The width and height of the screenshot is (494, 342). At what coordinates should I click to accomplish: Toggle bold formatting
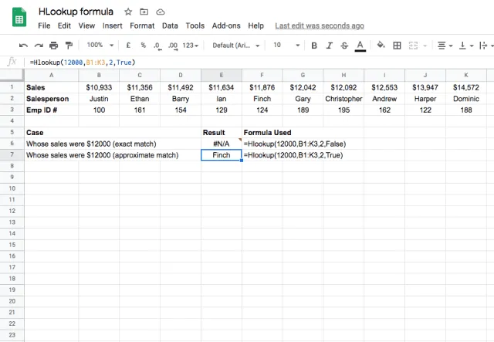click(x=314, y=46)
